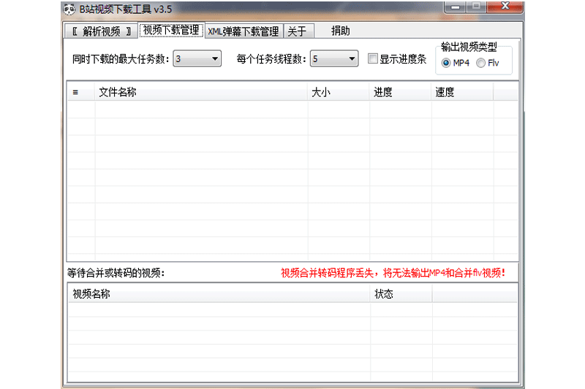The image size is (585, 389).
Task: Open the XML弹幕下载管理 tab
Action: tap(244, 31)
